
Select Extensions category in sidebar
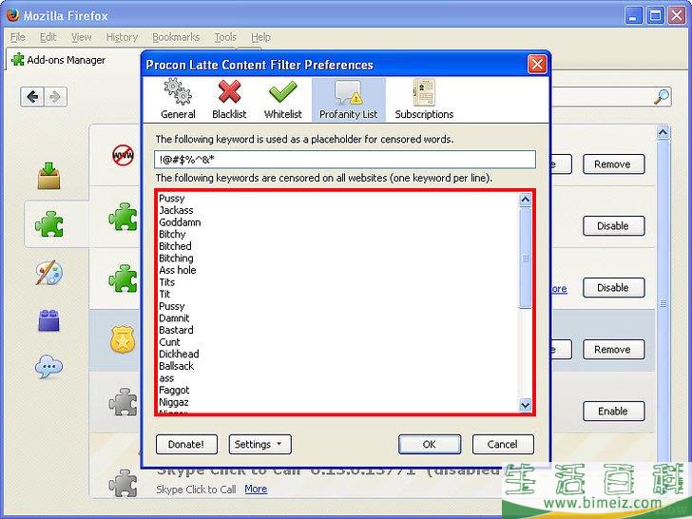[x=49, y=223]
